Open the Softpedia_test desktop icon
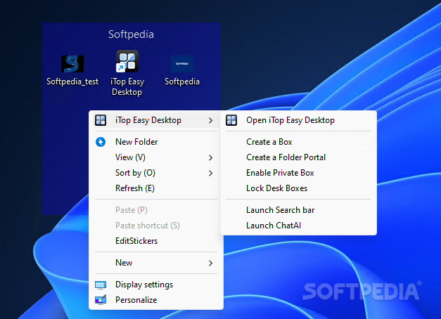 pos(72,63)
